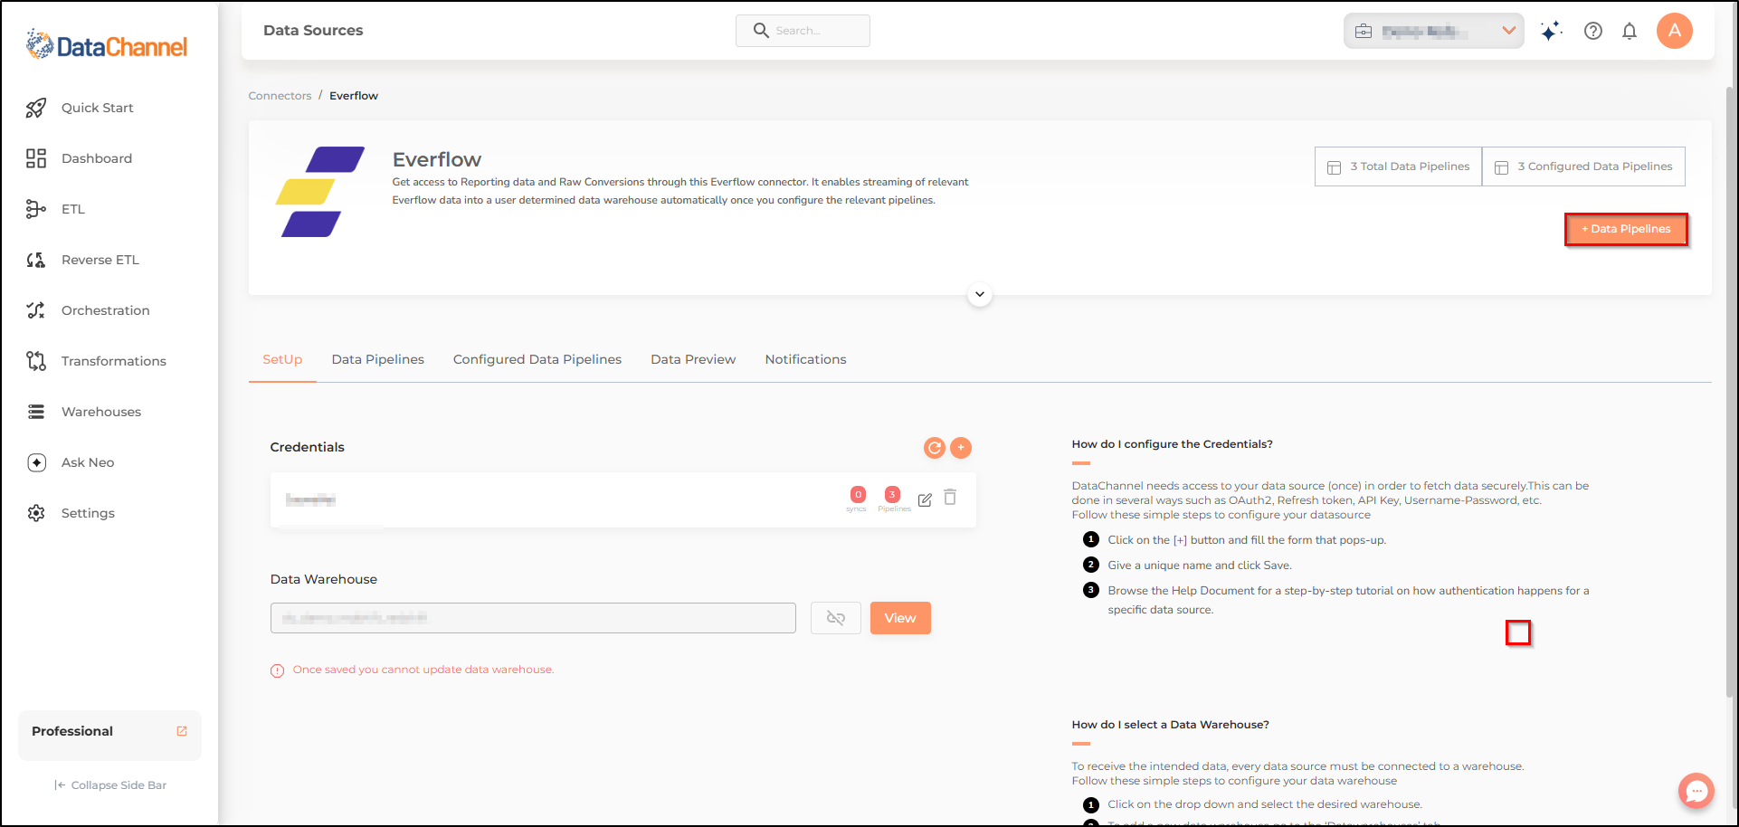
Task: Click 3 Configured Data Pipelines button
Action: point(1583,166)
